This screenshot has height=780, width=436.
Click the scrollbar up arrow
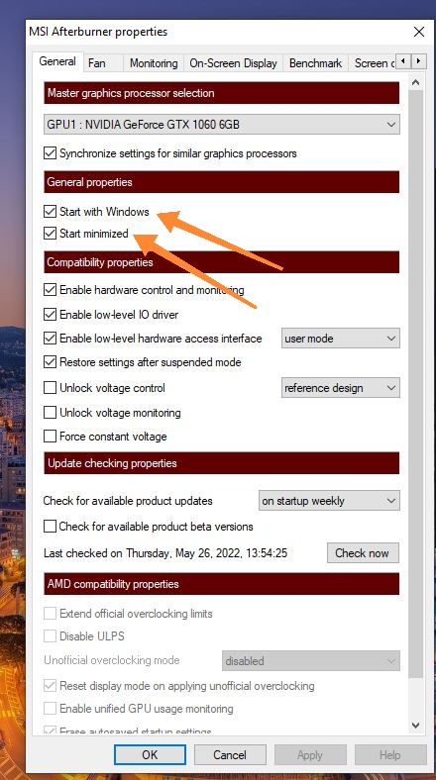[x=416, y=83]
